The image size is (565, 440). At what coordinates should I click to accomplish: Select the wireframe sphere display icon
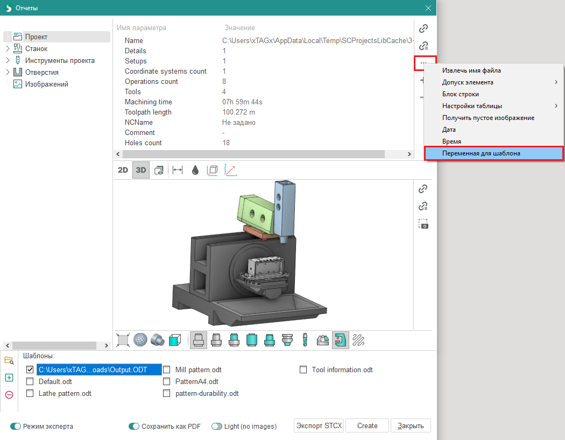140,340
